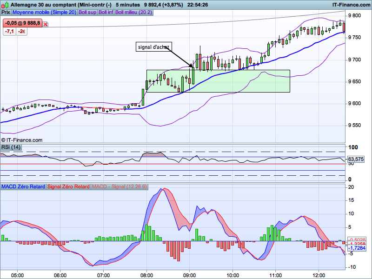This screenshot has width=372, height=279.
Task: Click the 9 700 price axis label
Action: pyautogui.click(x=354, y=60)
